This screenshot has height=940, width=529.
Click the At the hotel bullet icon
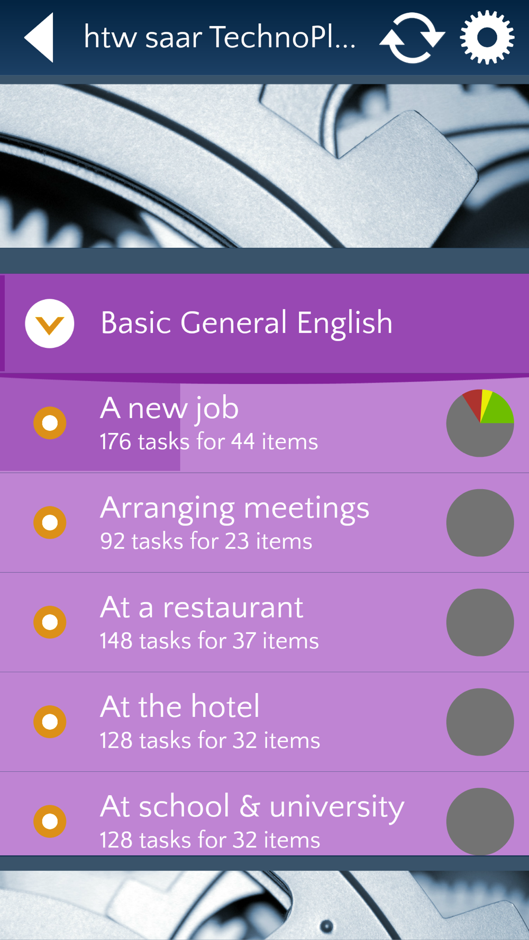click(50, 722)
